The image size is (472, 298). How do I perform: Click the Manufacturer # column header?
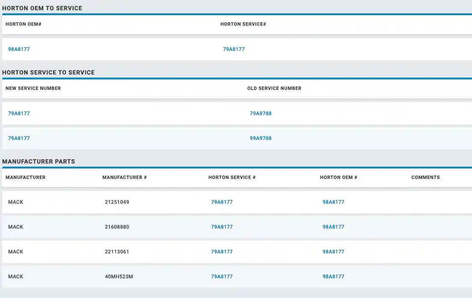[x=125, y=177]
